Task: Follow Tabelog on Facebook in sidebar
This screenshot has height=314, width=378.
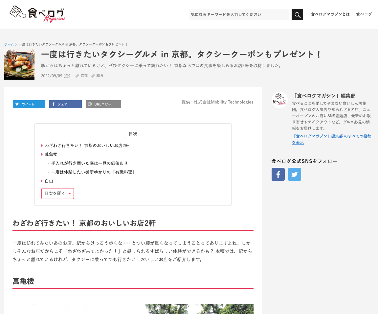Action: point(278,174)
